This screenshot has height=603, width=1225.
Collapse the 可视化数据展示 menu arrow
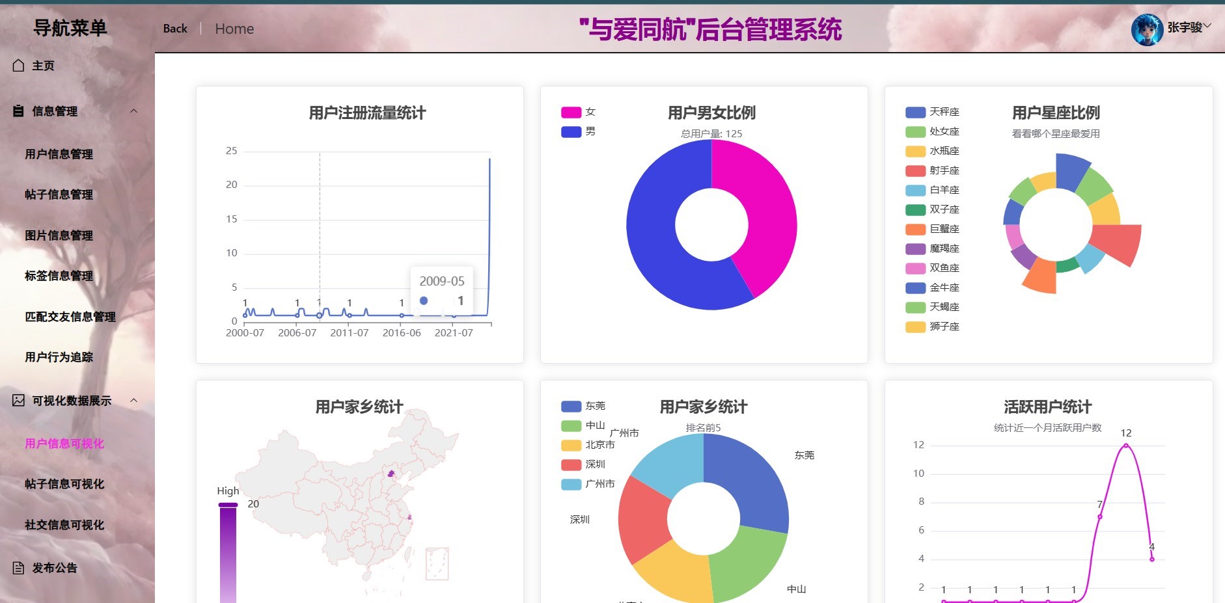(x=133, y=401)
